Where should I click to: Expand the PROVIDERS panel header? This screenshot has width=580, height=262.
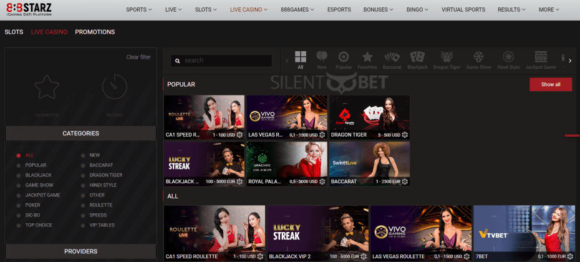tap(80, 251)
